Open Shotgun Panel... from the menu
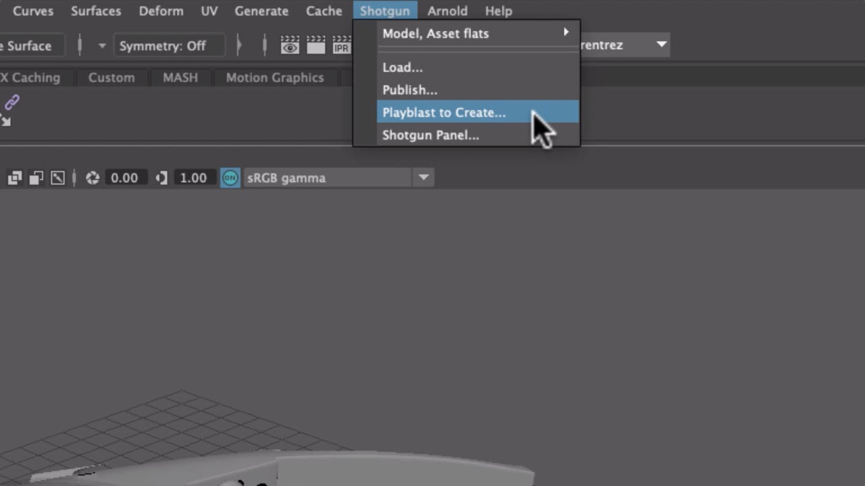This screenshot has width=865, height=486. tap(478, 135)
